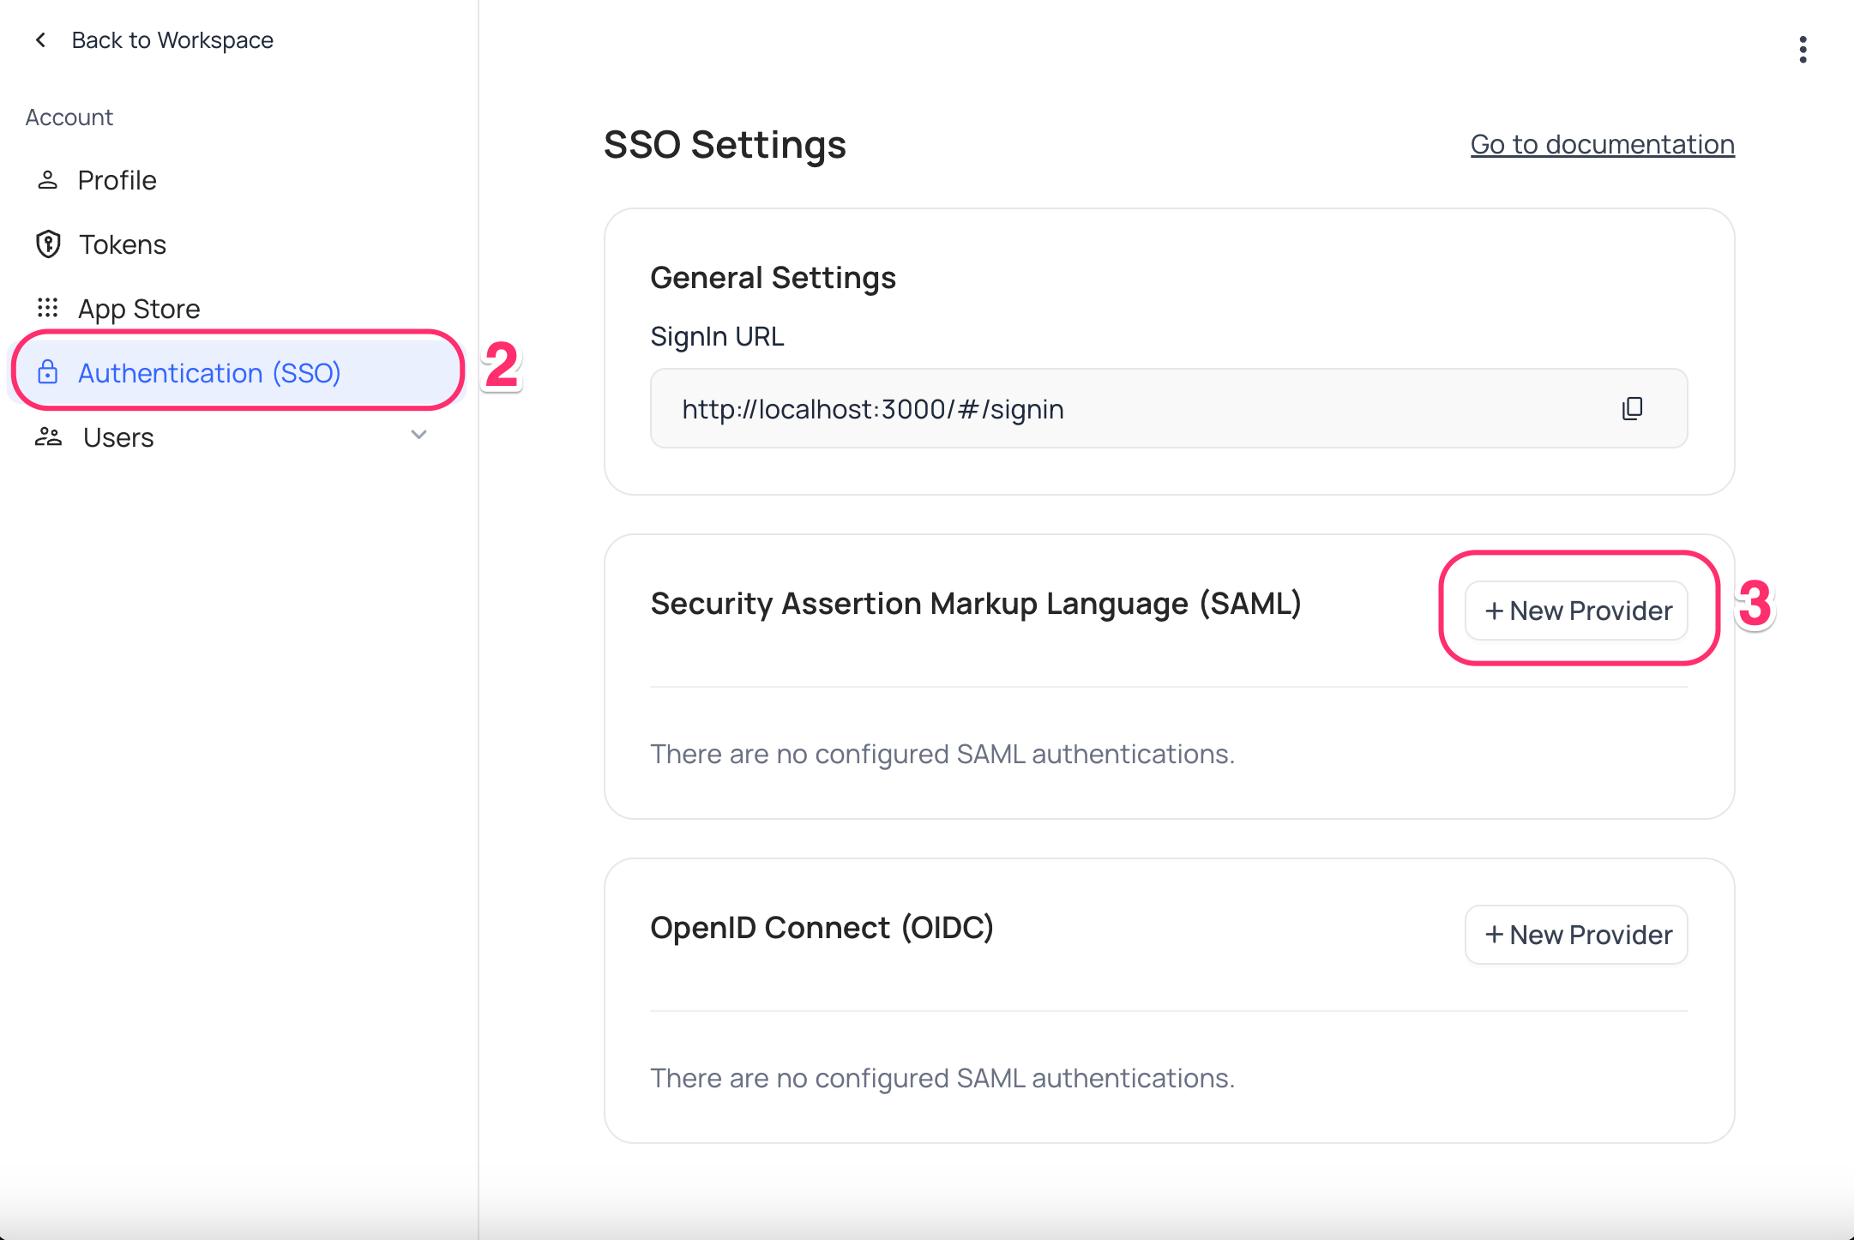Viewport: 1854px width, 1240px height.
Task: Expand the Users section dropdown
Action: pyautogui.click(x=419, y=436)
